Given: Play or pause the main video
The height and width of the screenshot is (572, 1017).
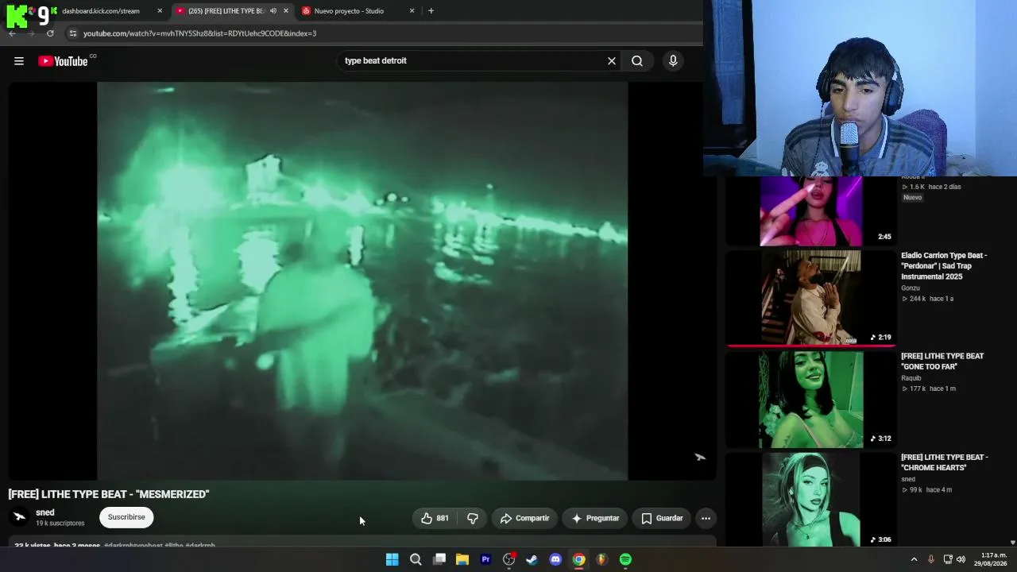Looking at the screenshot, I should [362, 281].
